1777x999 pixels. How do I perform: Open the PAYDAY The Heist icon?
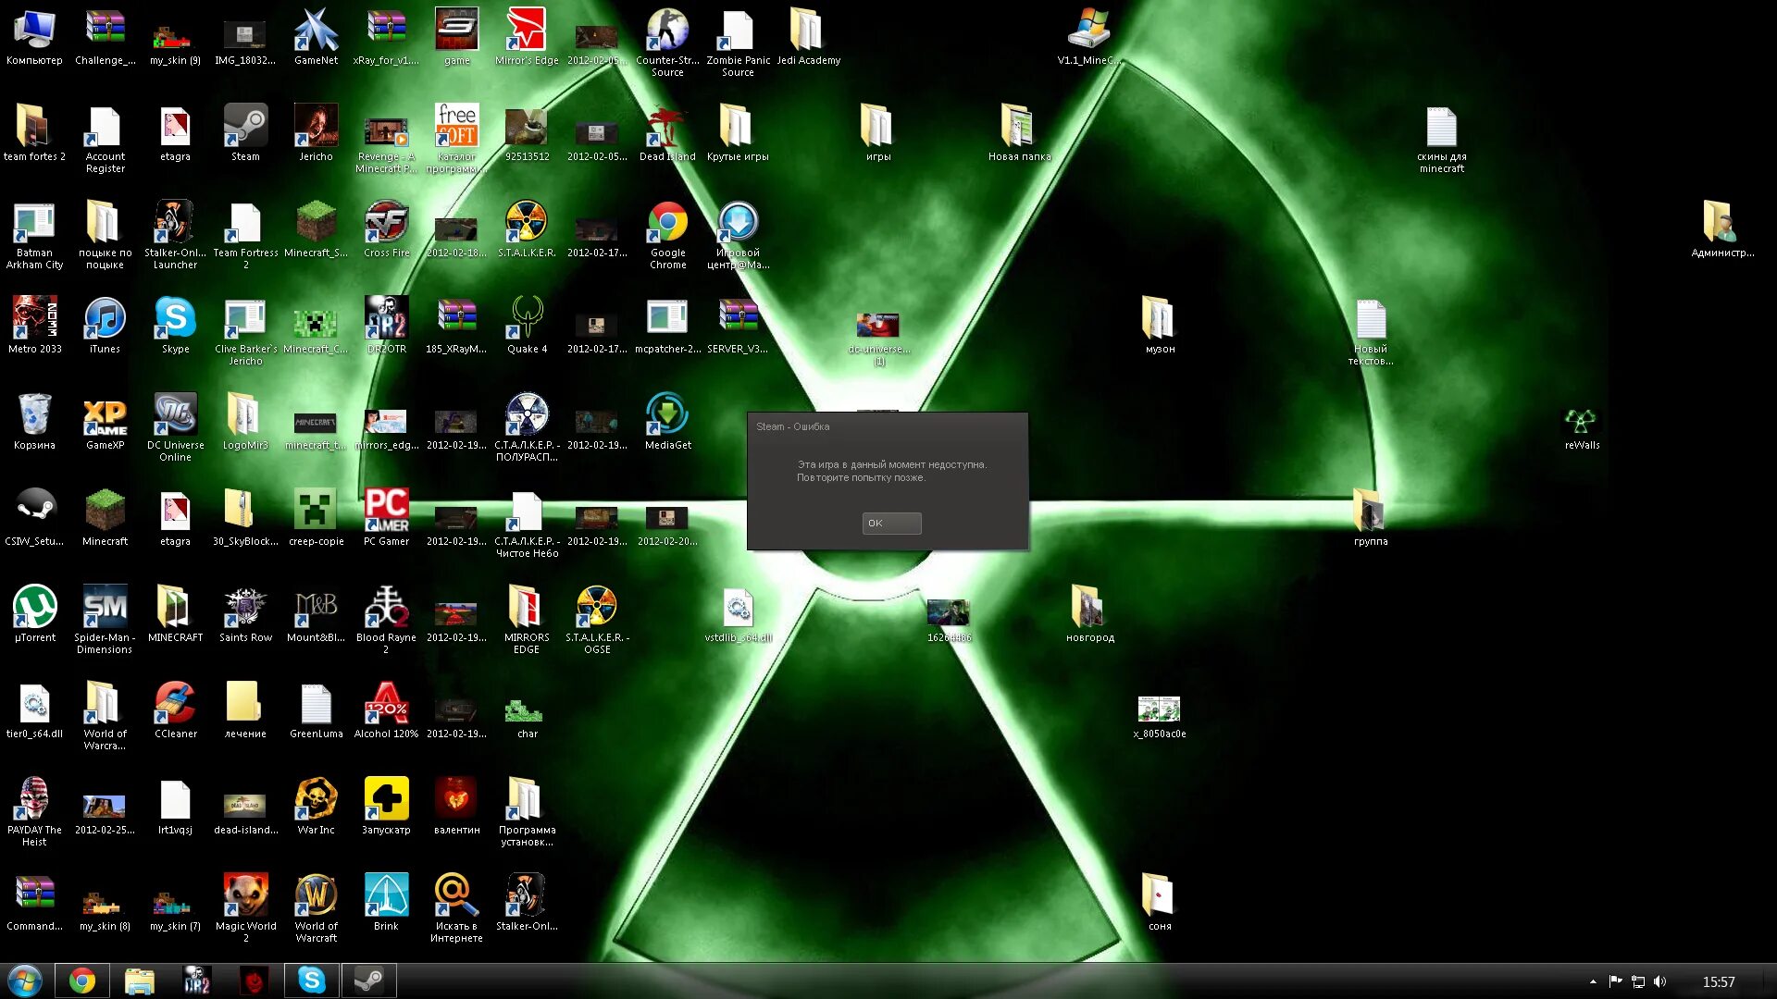[34, 799]
